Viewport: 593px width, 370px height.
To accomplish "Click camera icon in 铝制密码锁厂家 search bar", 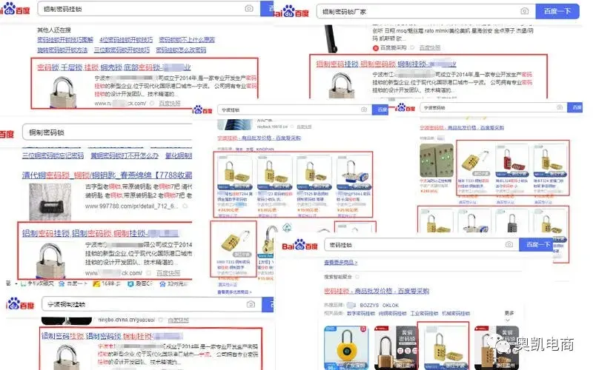I will [525, 11].
